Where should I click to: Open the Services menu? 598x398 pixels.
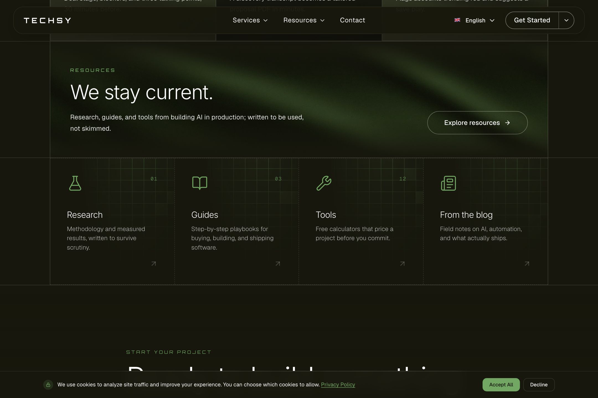(x=250, y=20)
